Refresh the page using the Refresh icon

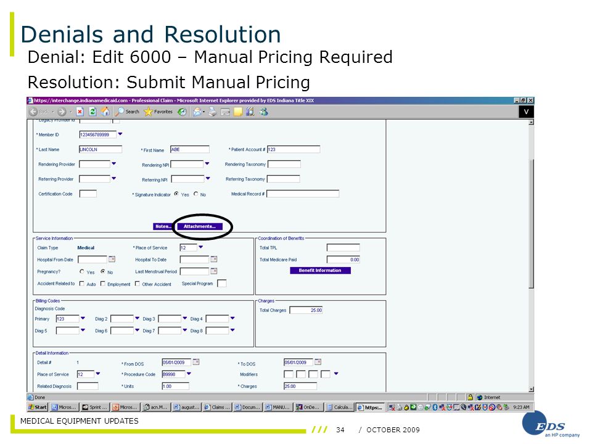(92, 112)
